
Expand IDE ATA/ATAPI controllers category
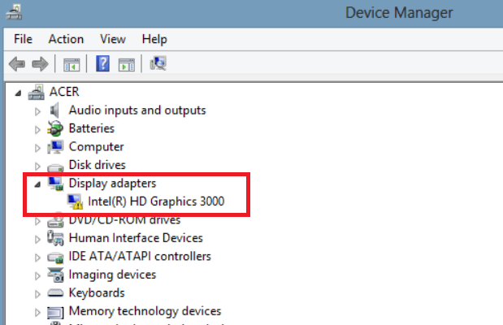[x=37, y=258]
